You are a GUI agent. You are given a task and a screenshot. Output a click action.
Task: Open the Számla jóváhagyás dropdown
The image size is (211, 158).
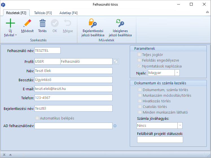(x=180, y=126)
